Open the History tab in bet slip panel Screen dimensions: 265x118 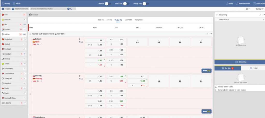253,68
